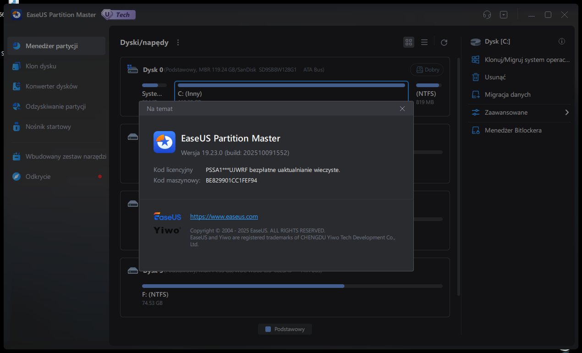Open Konwerter dysków in the sidebar
Viewport: 582px width, 353px height.
56,86
